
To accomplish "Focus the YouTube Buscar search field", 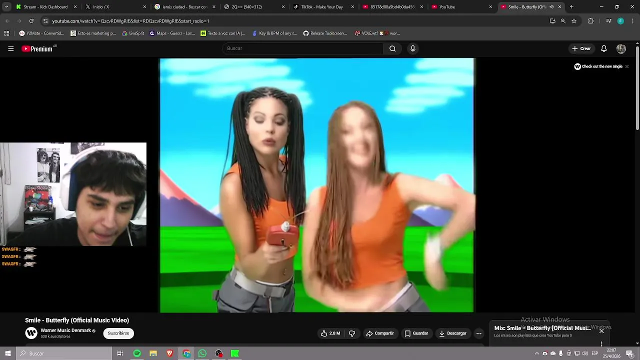I will tap(302, 48).
